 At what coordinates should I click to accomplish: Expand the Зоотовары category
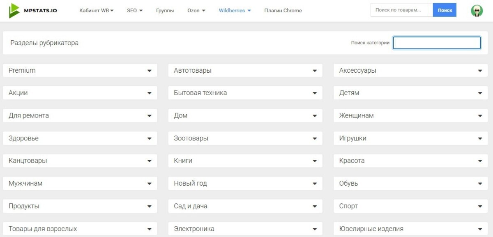pos(245,138)
